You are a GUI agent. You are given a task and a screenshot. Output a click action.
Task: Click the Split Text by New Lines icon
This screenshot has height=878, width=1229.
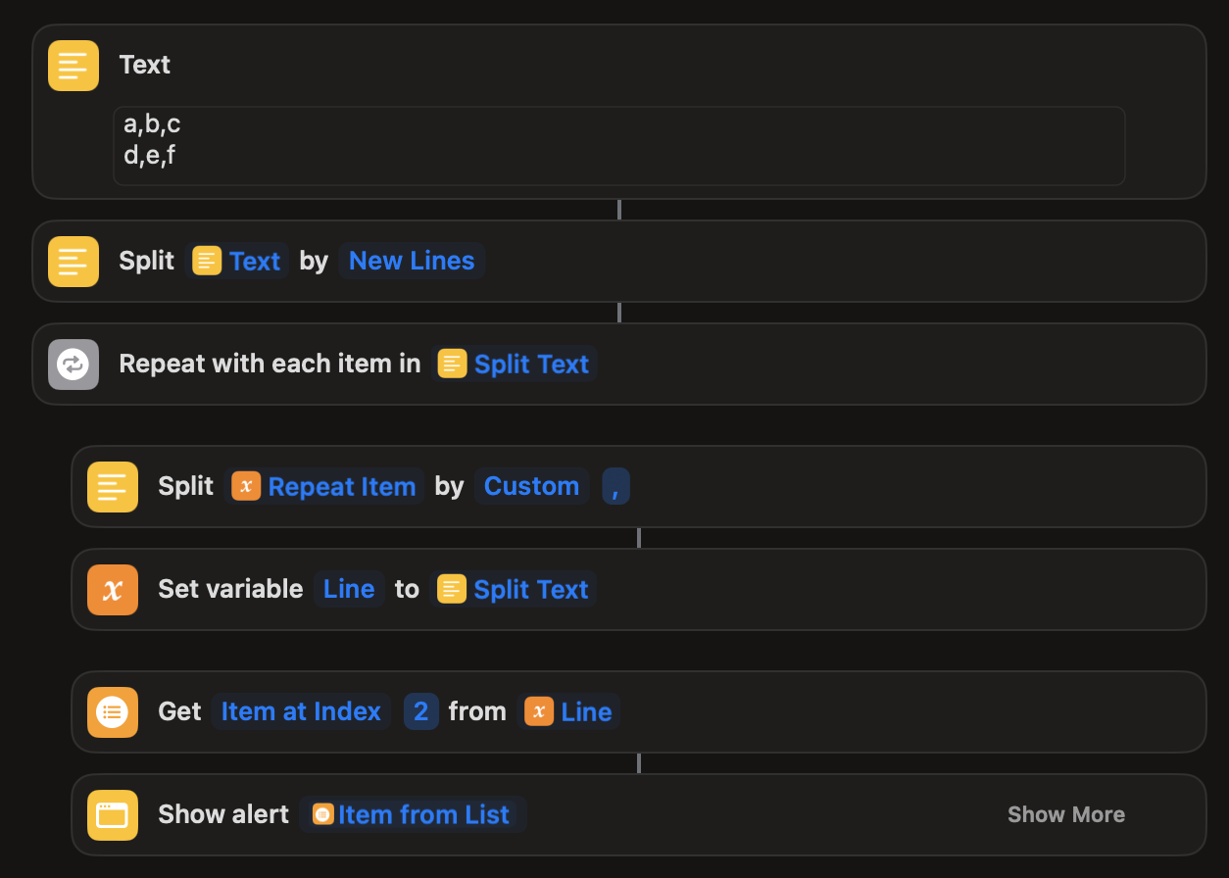(x=74, y=262)
